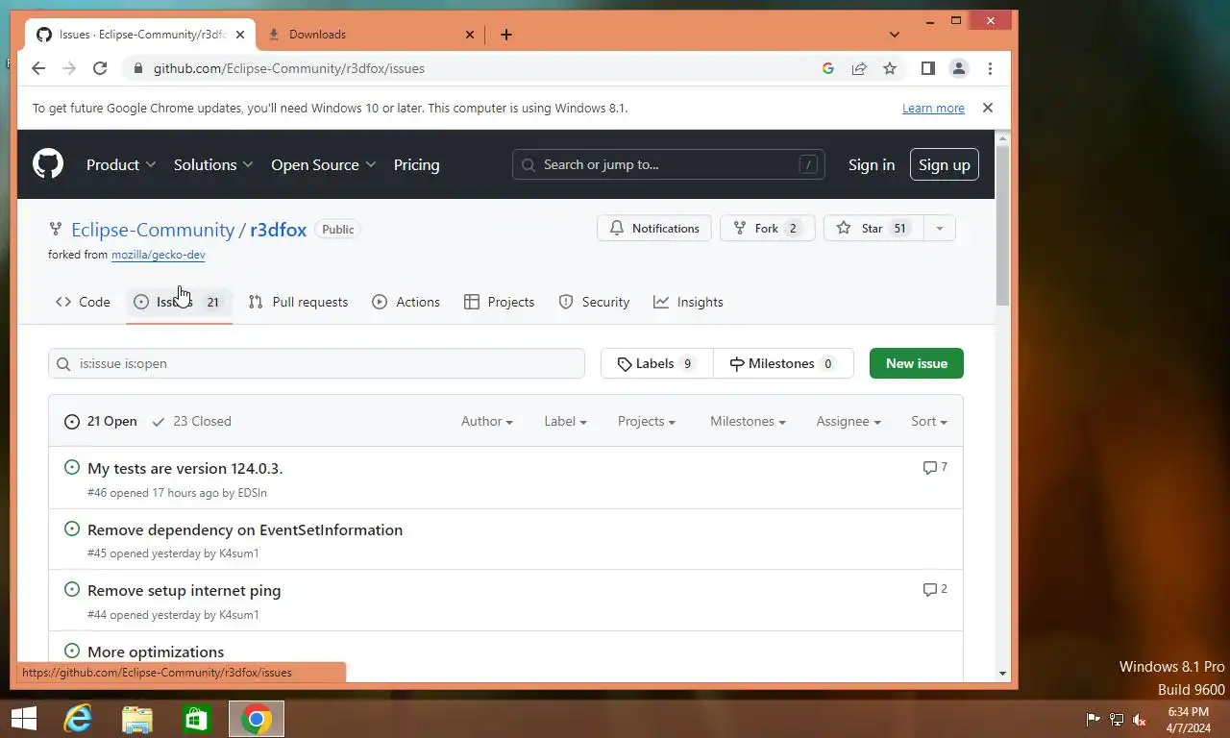
Task: Click the muted speaker tray icon
Action: pyautogui.click(x=1140, y=720)
